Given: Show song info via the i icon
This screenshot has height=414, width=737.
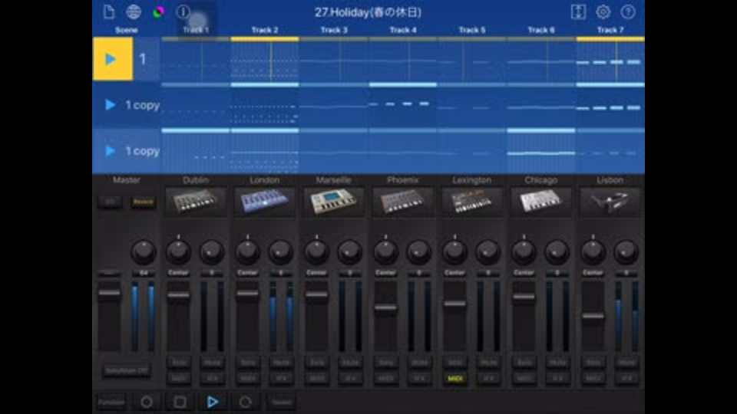Looking at the screenshot, I should tap(183, 11).
